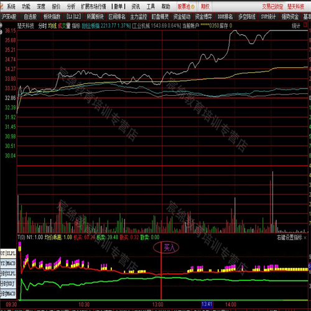Toggle the [L1 L2] level switch
The height and width of the screenshot is (311, 311).
coord(73,16)
